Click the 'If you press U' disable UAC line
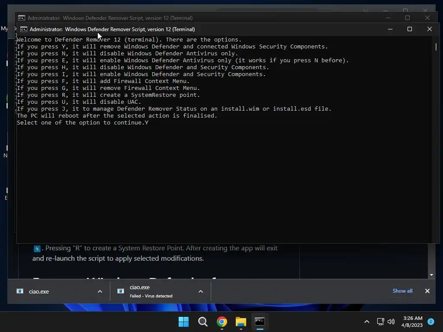The width and height of the screenshot is (443, 332). click(79, 102)
